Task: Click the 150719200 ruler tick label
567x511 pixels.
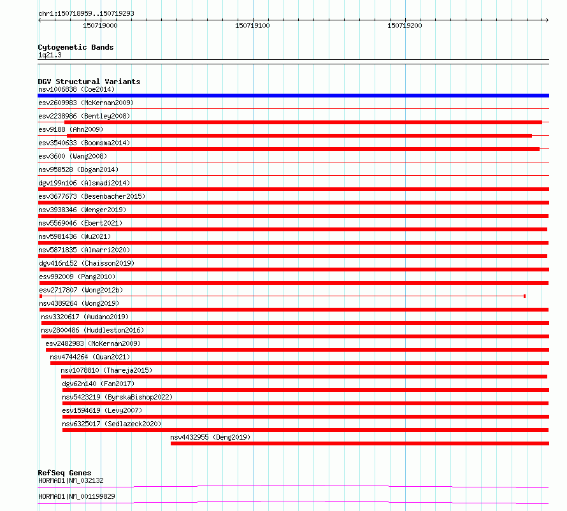Action: click(x=405, y=25)
